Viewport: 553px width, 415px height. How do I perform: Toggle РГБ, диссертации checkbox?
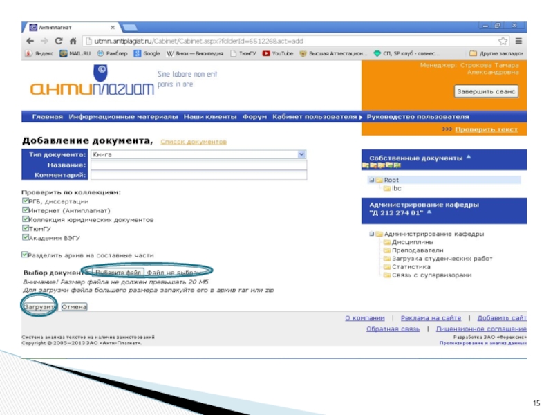[x=25, y=201]
